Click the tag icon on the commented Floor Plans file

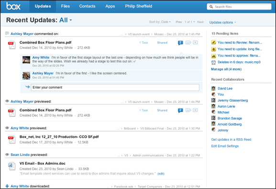coord(188,43)
